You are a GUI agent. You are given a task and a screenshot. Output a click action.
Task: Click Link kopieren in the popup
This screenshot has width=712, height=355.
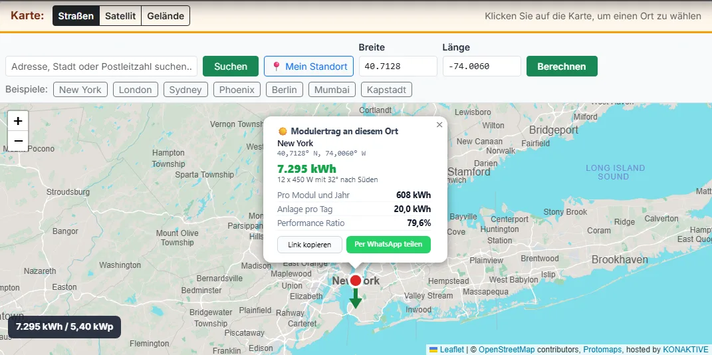point(310,245)
